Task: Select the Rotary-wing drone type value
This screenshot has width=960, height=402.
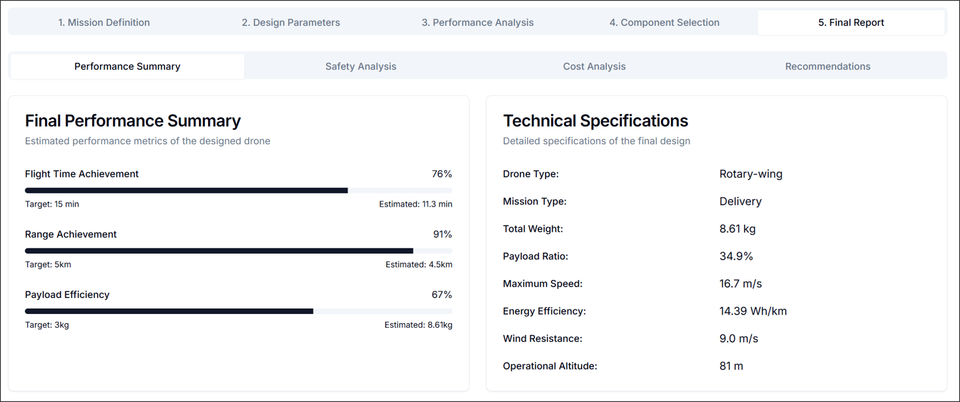Action: [750, 174]
